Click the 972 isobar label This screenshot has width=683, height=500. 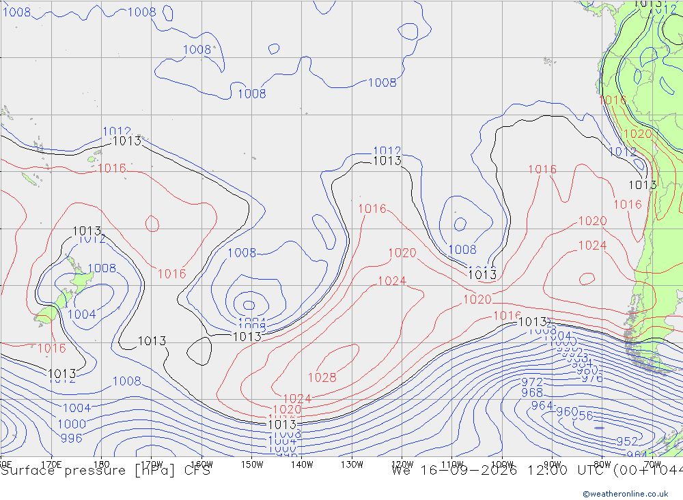[x=532, y=383]
